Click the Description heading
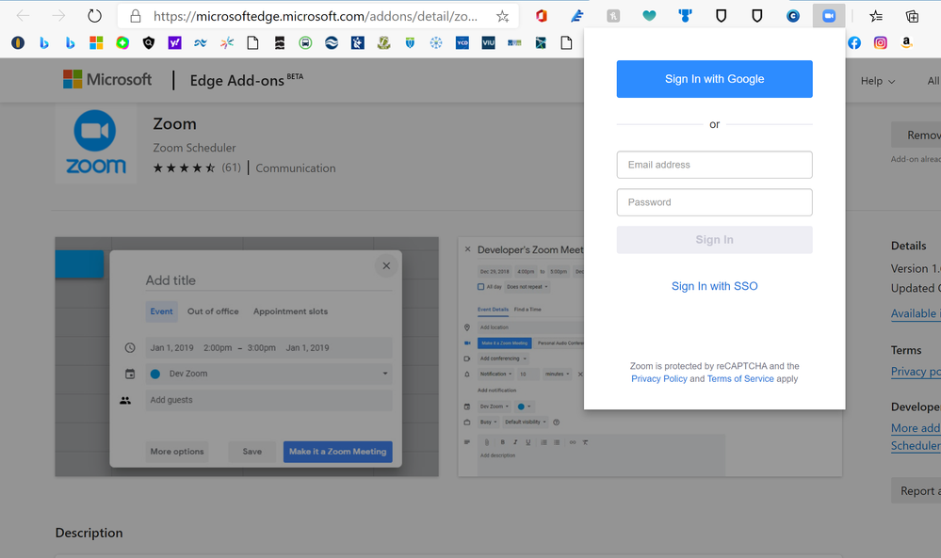941x558 pixels. coord(89,533)
